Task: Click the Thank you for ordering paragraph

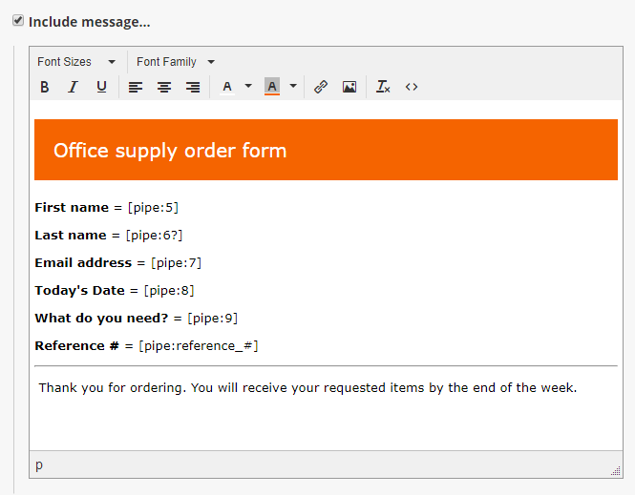Action: click(x=307, y=388)
